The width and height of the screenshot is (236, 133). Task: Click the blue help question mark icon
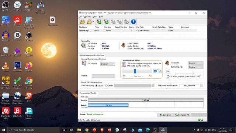(x=133, y=22)
